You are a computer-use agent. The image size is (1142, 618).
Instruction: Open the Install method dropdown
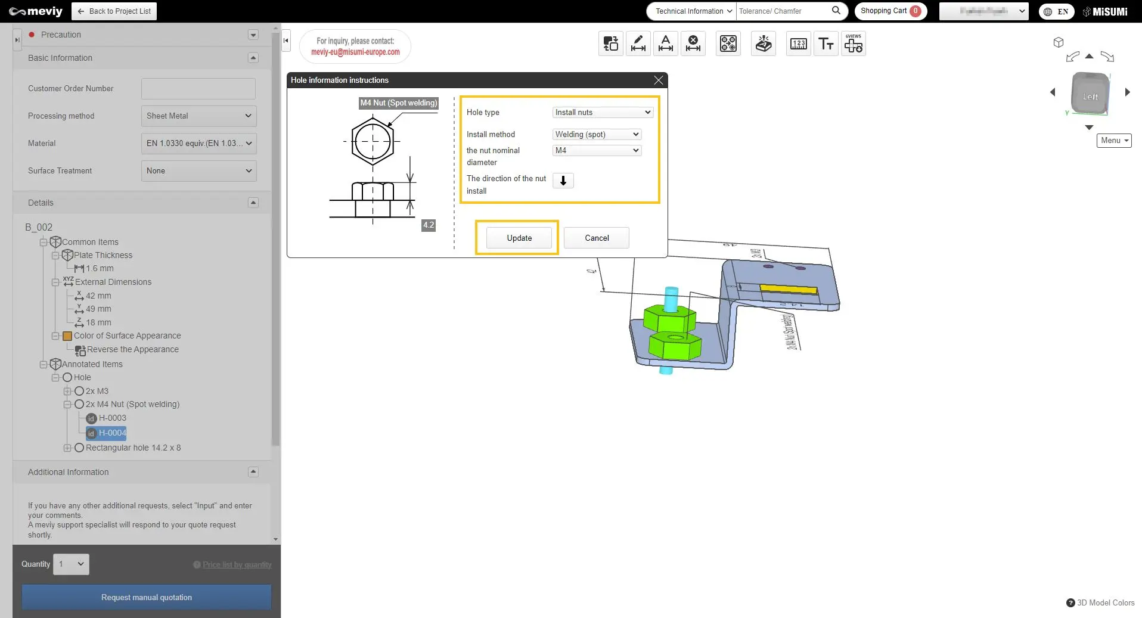(597, 134)
